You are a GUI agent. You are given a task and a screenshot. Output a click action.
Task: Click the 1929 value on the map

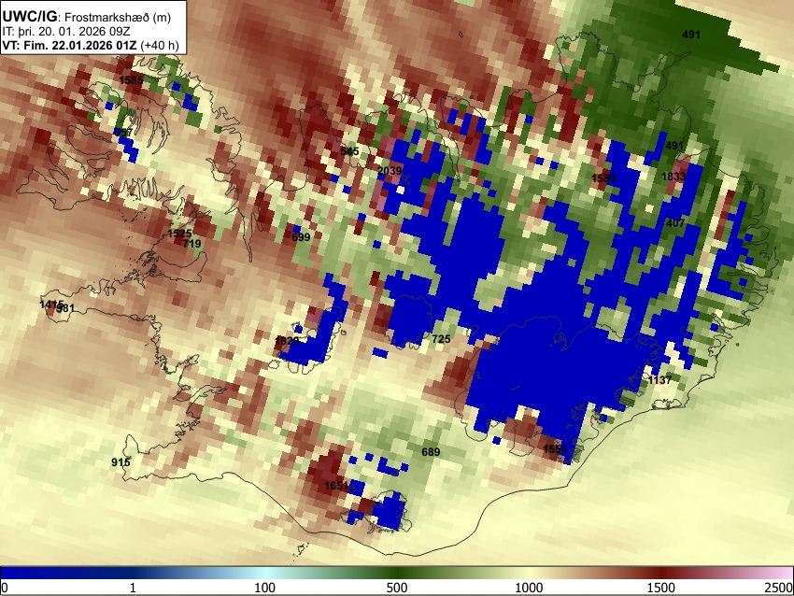click(287, 341)
